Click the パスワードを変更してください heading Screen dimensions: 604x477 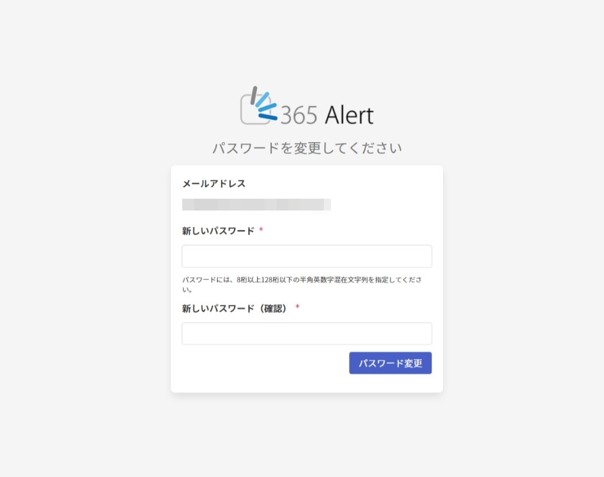[x=307, y=148]
